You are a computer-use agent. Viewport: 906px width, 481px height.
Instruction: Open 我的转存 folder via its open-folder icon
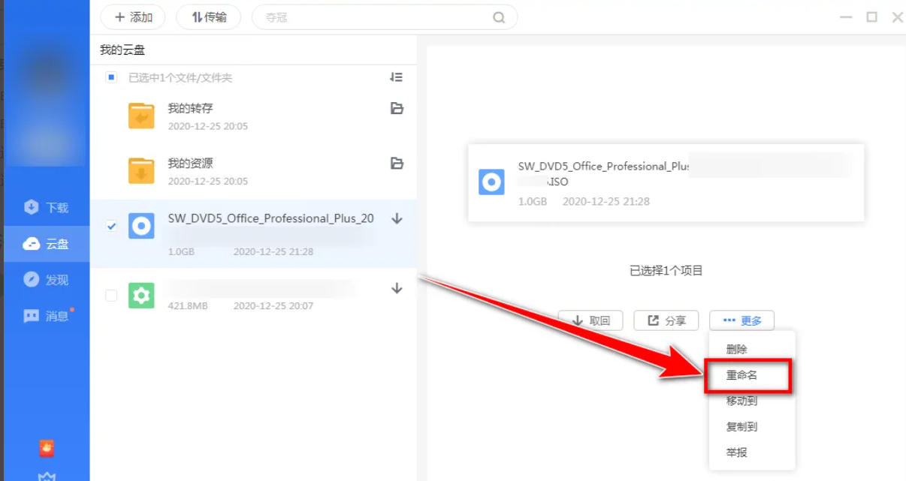coord(397,109)
